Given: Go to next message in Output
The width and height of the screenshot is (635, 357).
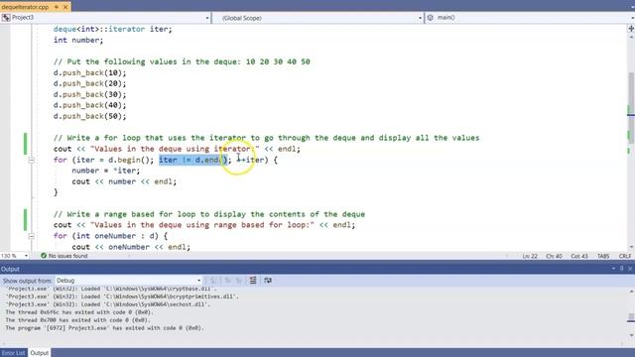Looking at the screenshot, I should [239, 281].
